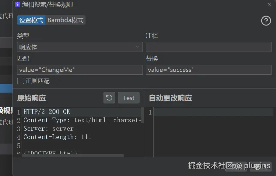Close the edit match/replace rule dialog
The width and height of the screenshot is (276, 176).
tap(269, 4)
